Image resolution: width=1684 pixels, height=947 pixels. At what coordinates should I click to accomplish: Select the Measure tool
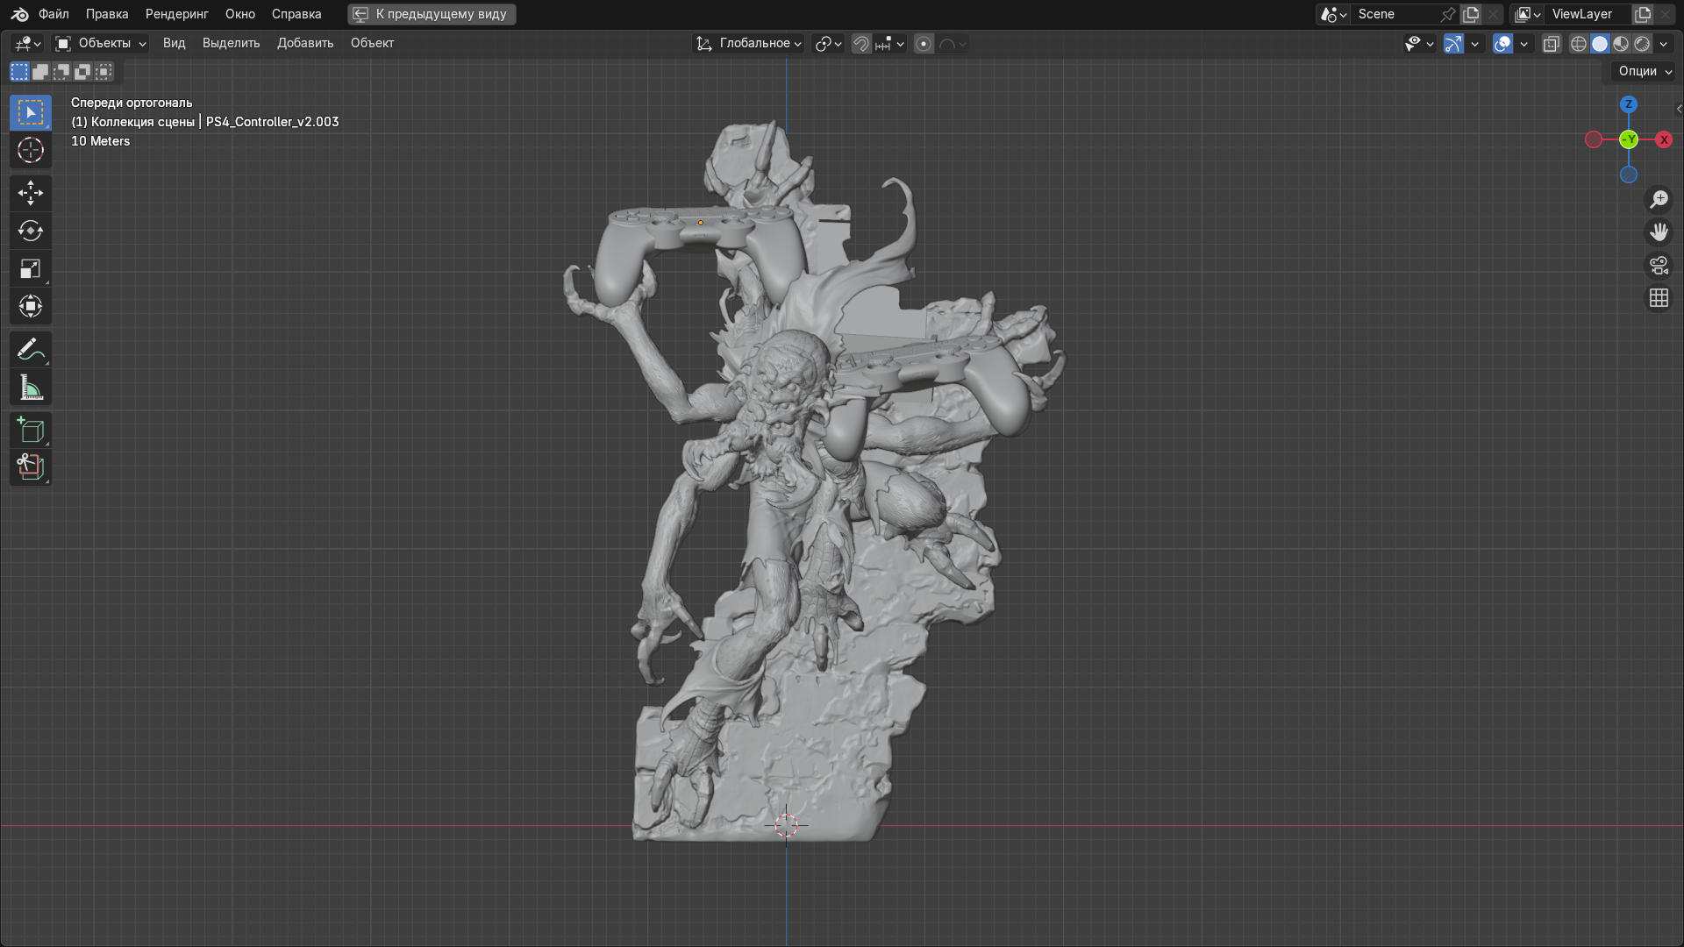click(x=31, y=387)
